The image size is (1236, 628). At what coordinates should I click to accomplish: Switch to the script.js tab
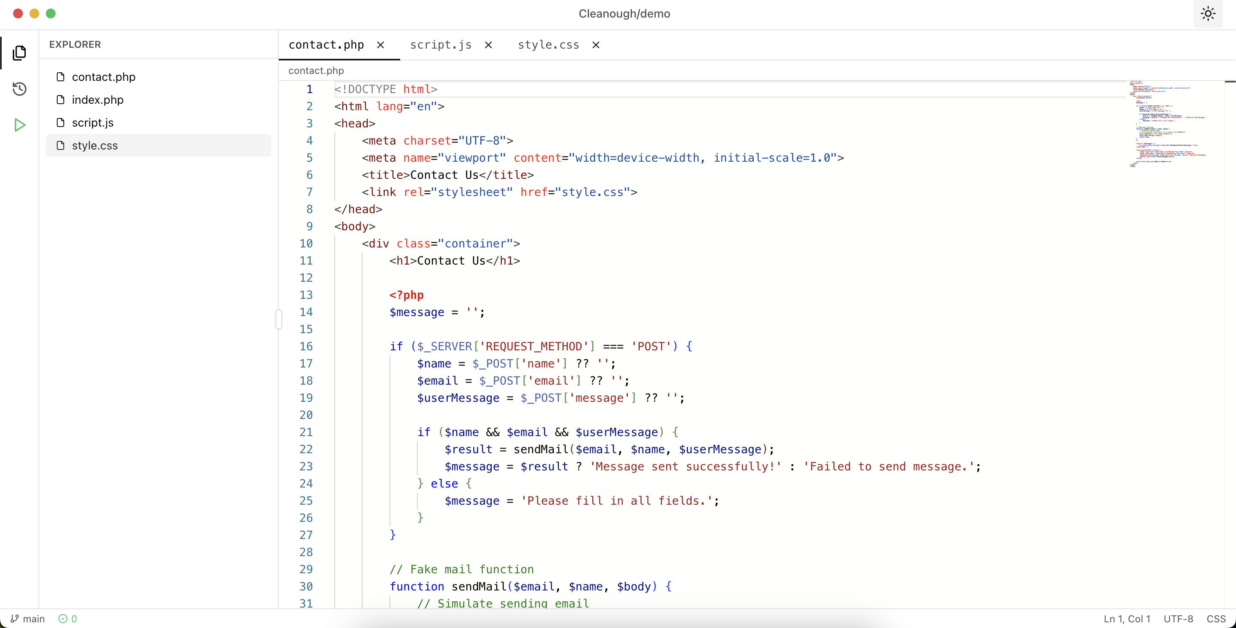pyautogui.click(x=440, y=45)
